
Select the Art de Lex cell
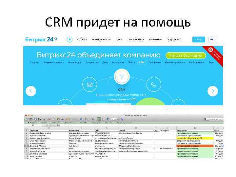81,146
